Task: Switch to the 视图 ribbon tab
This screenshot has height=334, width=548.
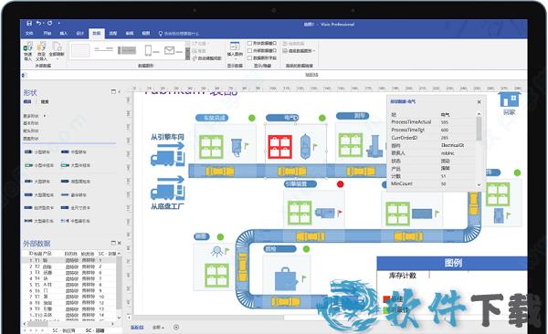Action: (146, 33)
